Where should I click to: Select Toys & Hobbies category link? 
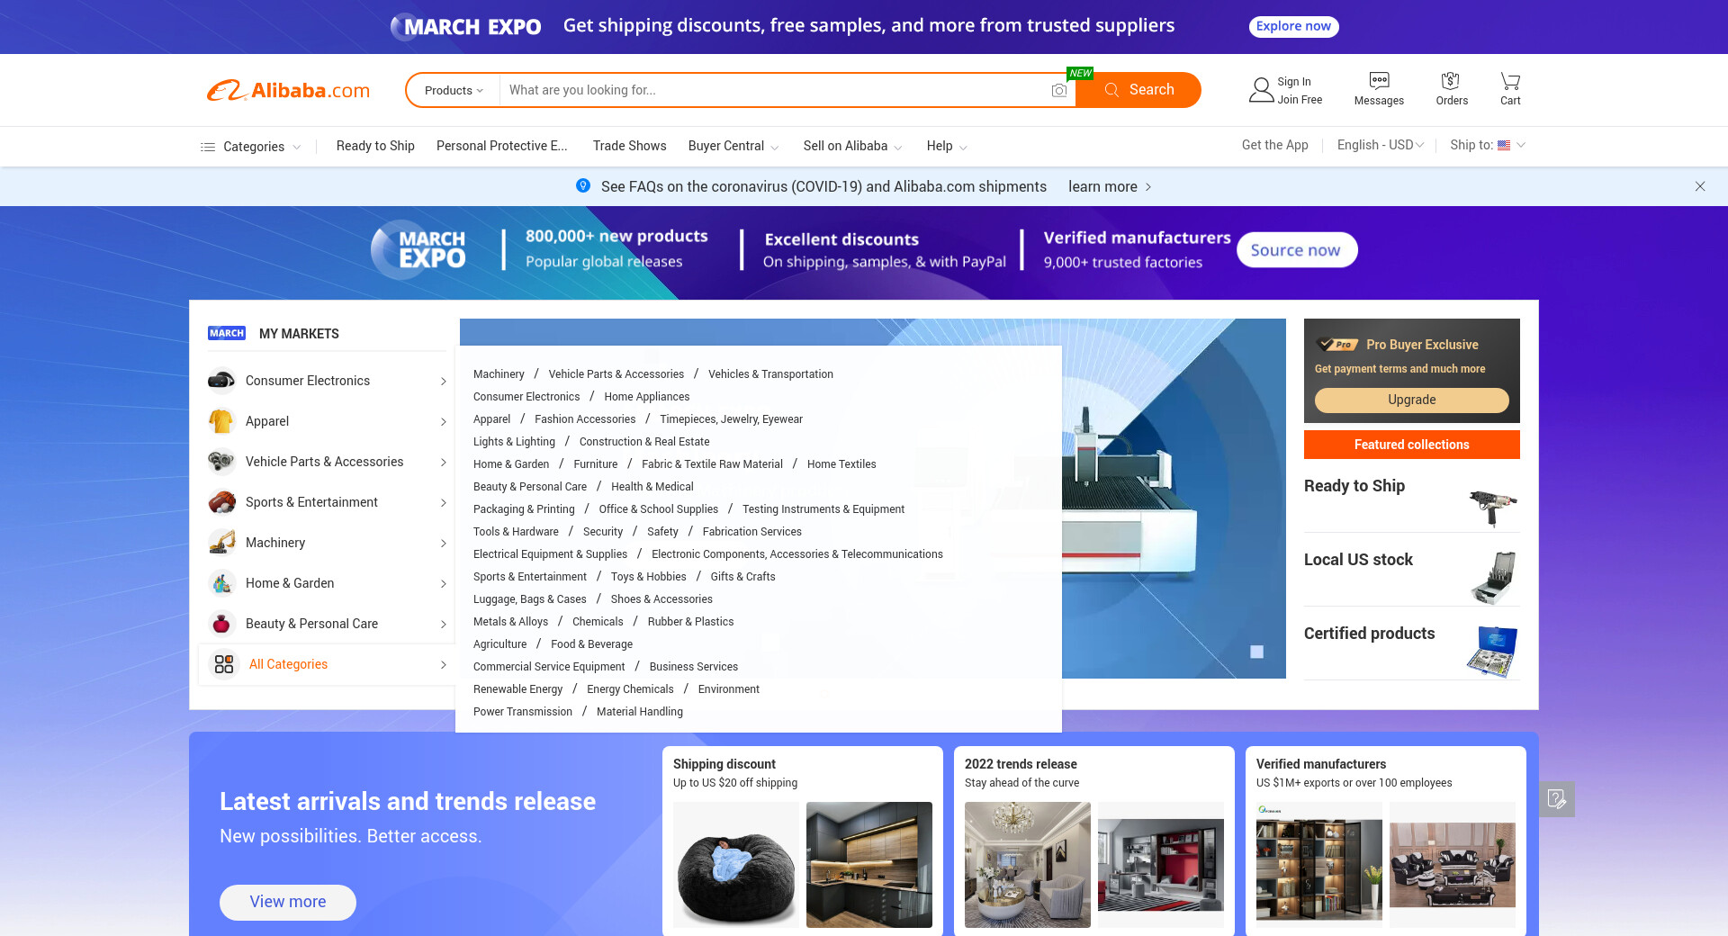coord(648,577)
